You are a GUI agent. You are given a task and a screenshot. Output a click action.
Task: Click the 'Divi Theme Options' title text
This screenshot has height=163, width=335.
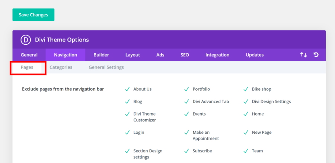(x=62, y=40)
